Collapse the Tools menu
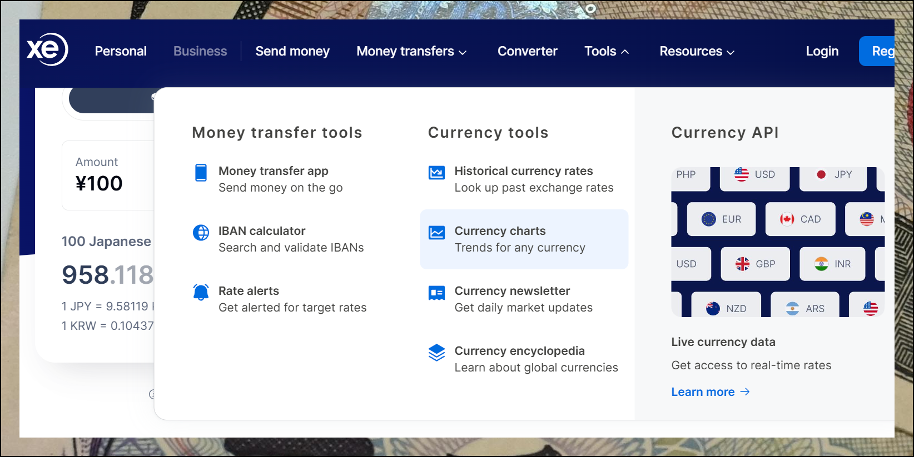Screen dimensions: 914x457 coord(607,51)
